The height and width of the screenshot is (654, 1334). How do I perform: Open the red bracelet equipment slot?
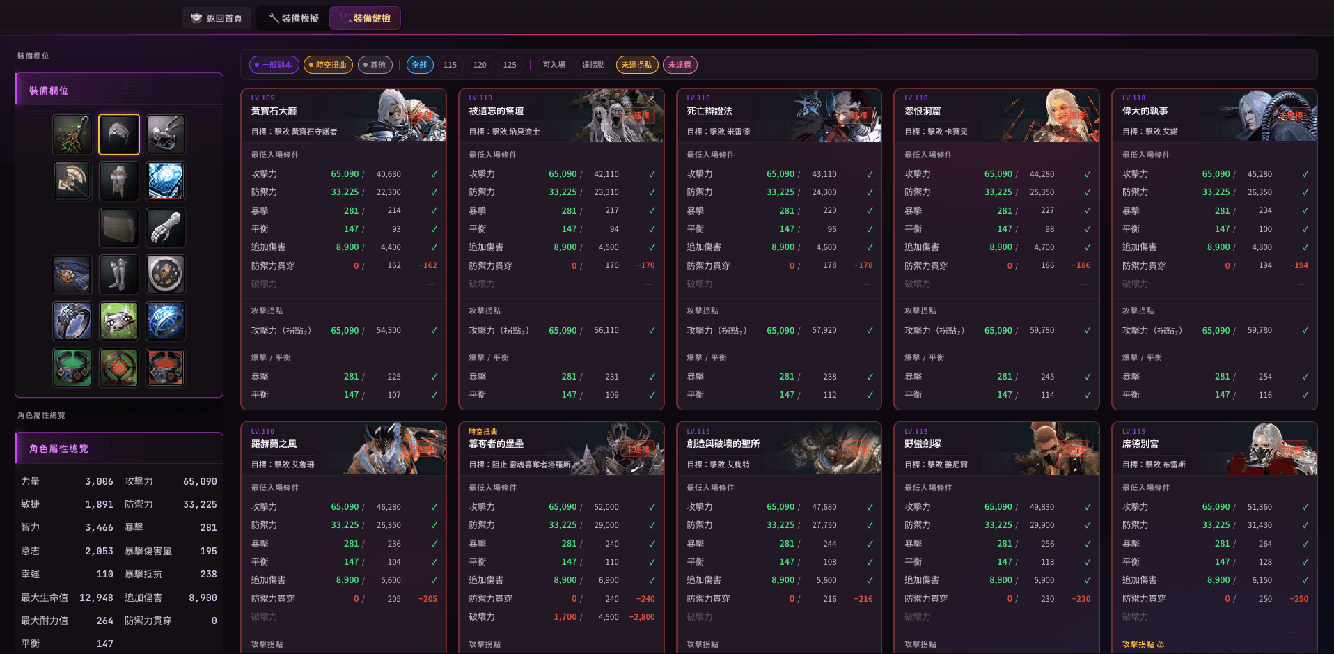[x=166, y=368]
